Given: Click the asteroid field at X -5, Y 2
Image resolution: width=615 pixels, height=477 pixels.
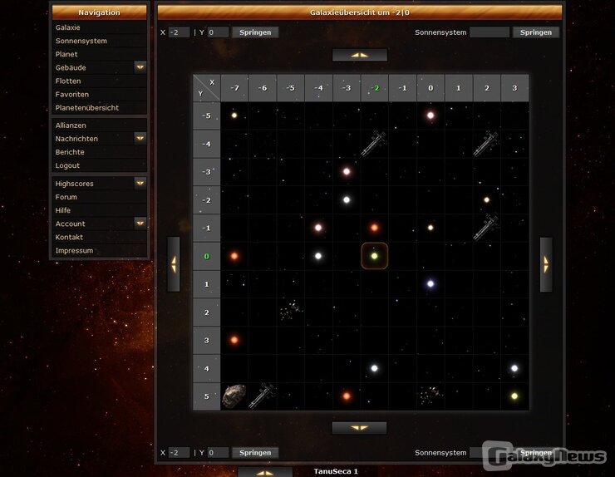Looking at the screenshot, I should 291,311.
